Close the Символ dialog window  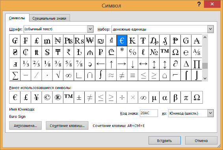click(212, 4)
